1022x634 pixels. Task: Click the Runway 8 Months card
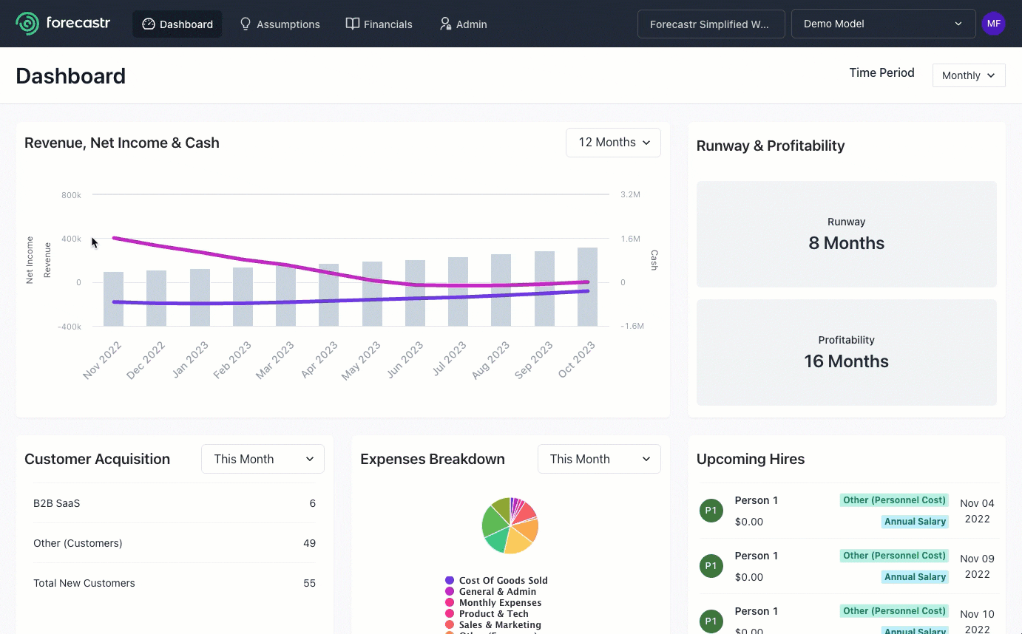click(x=846, y=234)
